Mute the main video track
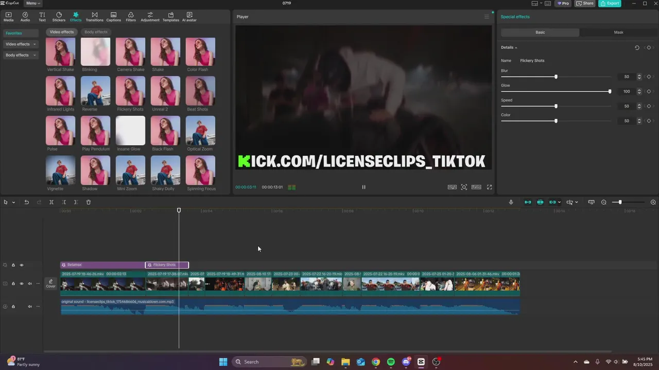659x370 pixels. (x=30, y=284)
